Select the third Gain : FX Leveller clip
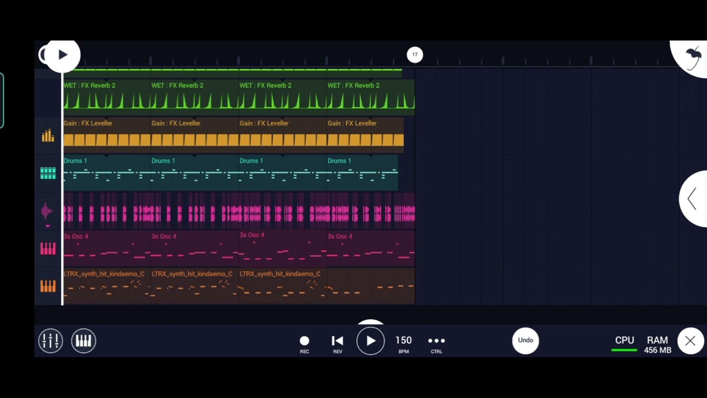 point(282,134)
